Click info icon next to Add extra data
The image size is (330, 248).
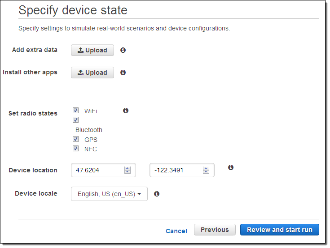(x=123, y=50)
